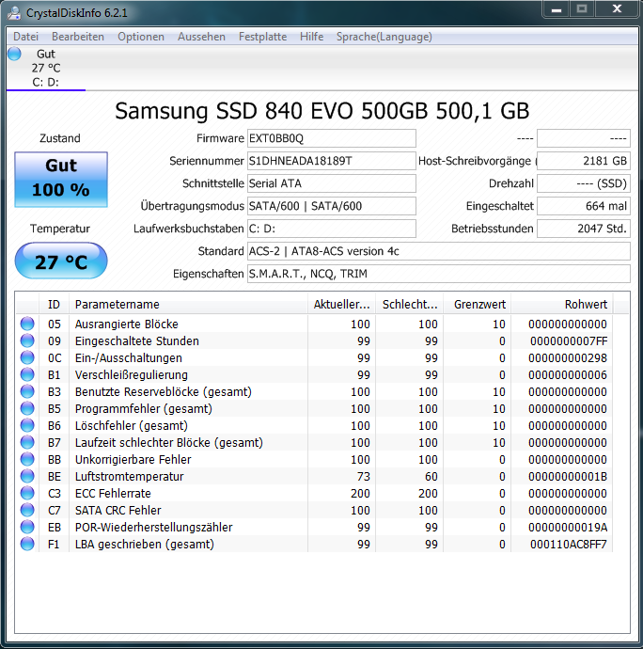643x649 pixels.
Task: Click the Firmware field EXT0BB0Q
Action: 332,138
